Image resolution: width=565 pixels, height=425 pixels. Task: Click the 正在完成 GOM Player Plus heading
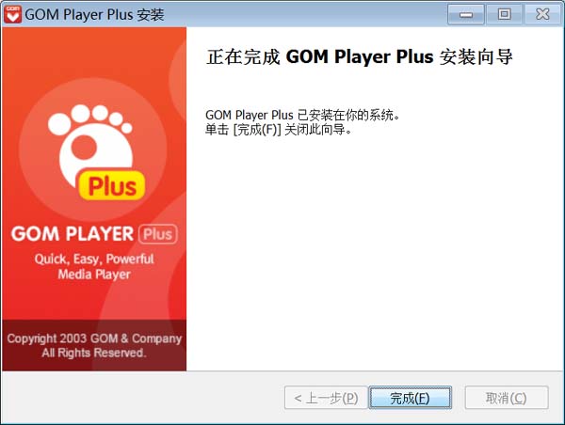(360, 56)
